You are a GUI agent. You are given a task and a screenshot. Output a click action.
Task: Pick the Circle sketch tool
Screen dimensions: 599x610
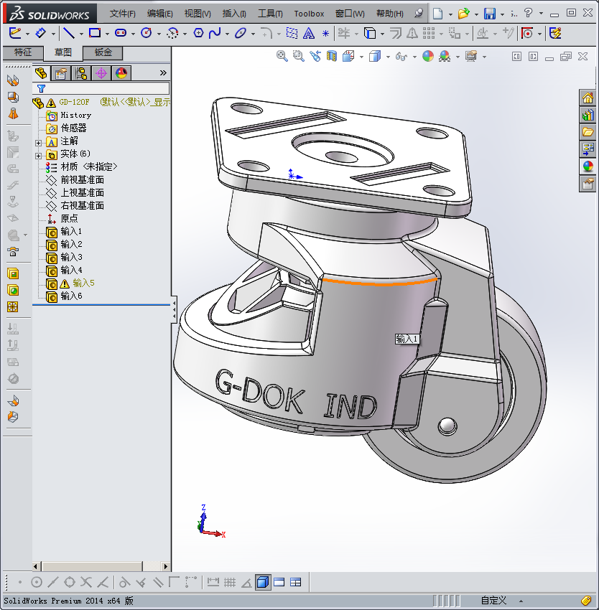pyautogui.click(x=146, y=33)
